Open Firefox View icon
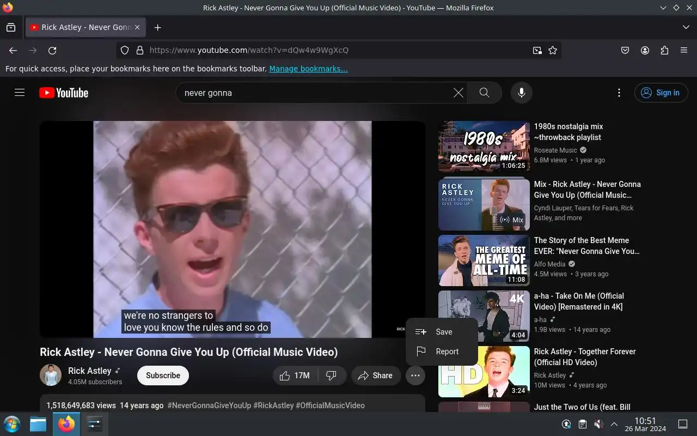 click(x=11, y=27)
